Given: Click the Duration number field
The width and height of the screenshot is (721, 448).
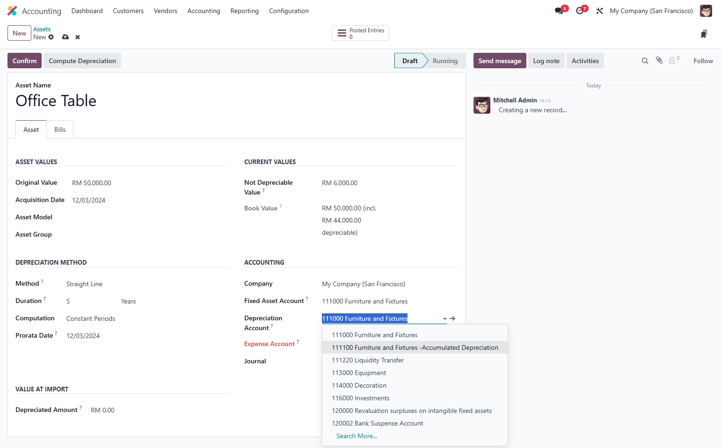Looking at the screenshot, I should pos(92,301).
